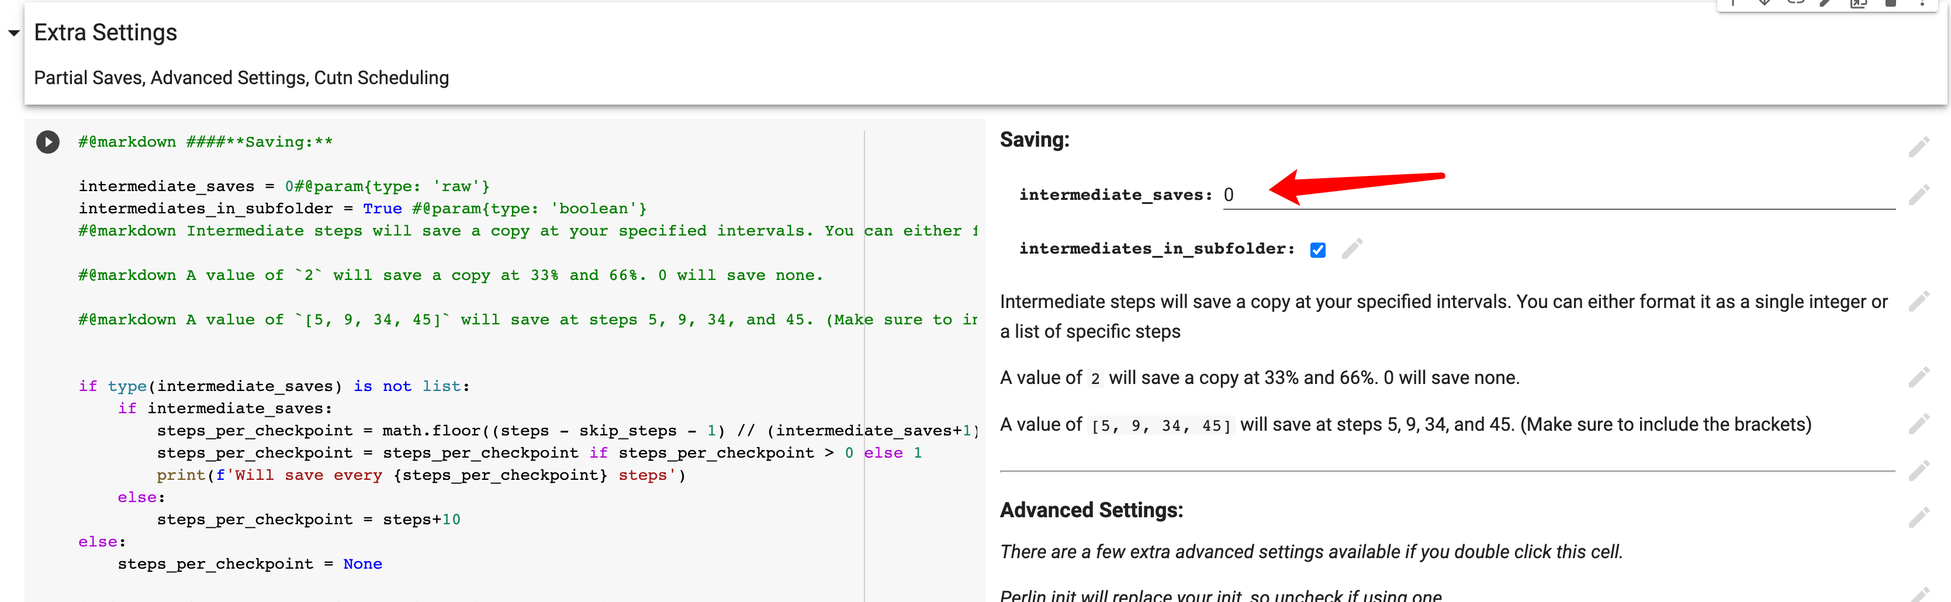Edit the Saving: heading with its pencil
The image size is (1951, 602).
pyautogui.click(x=1918, y=147)
